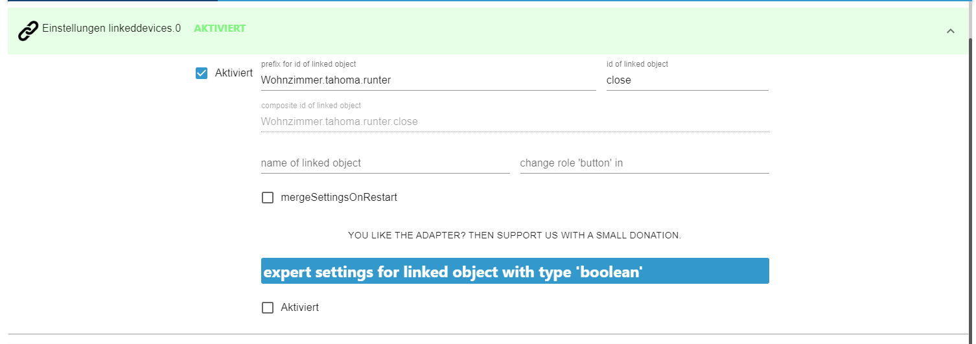
Task: Focus the id field containing "close"
Action: pos(687,80)
